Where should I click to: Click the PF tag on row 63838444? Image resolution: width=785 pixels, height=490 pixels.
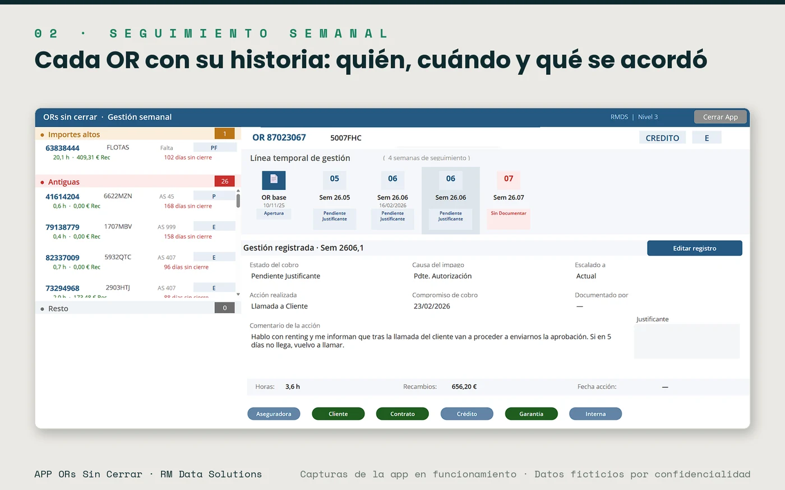click(x=214, y=148)
